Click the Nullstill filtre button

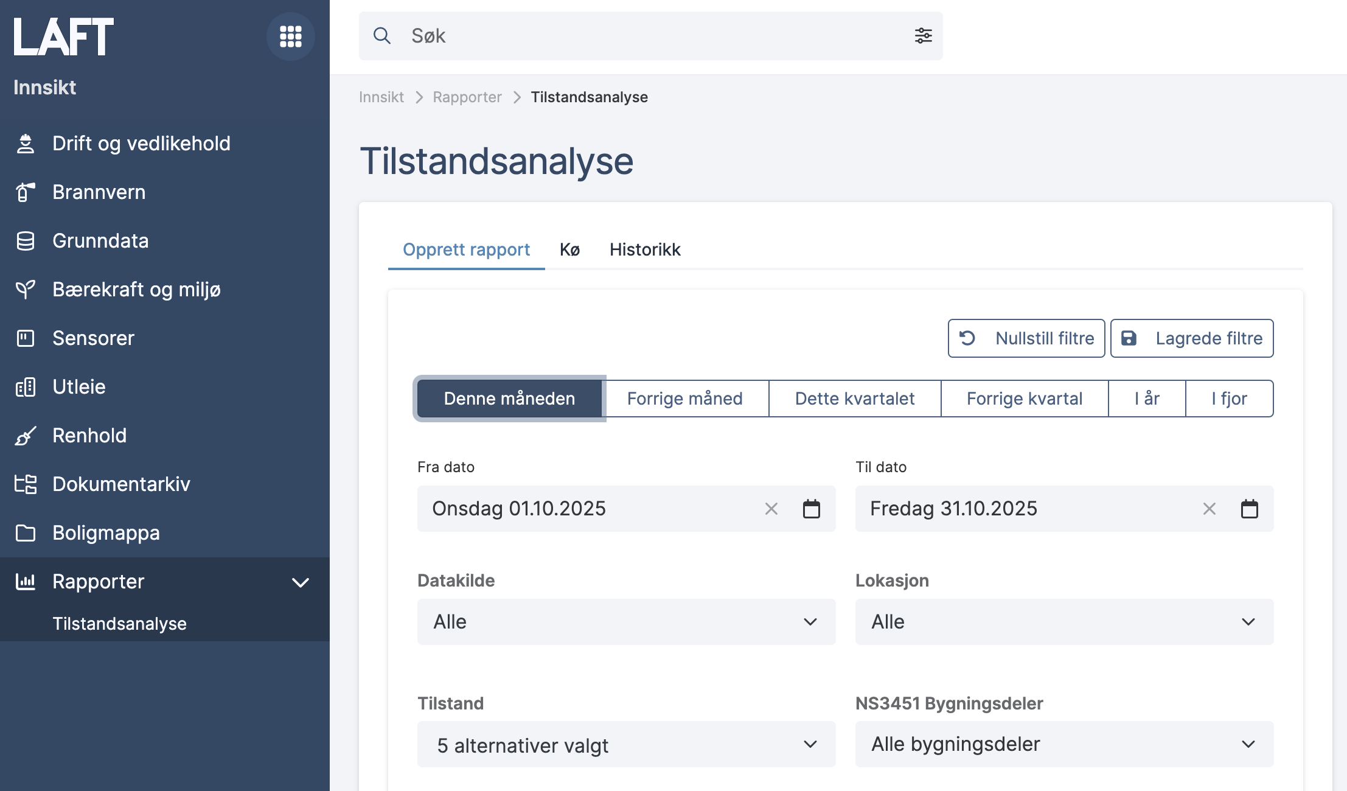click(1026, 338)
